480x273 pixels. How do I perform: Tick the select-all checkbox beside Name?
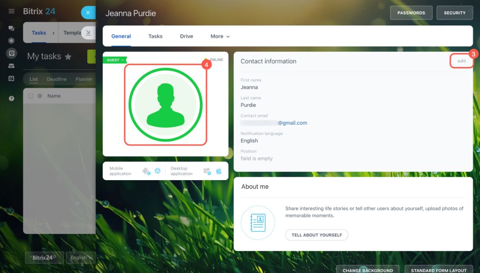tap(31, 96)
